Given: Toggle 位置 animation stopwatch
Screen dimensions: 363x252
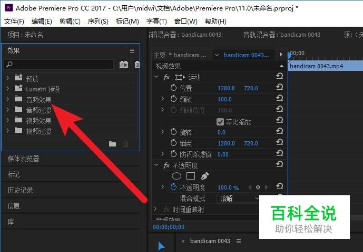Looking at the screenshot, I should tap(173, 88).
